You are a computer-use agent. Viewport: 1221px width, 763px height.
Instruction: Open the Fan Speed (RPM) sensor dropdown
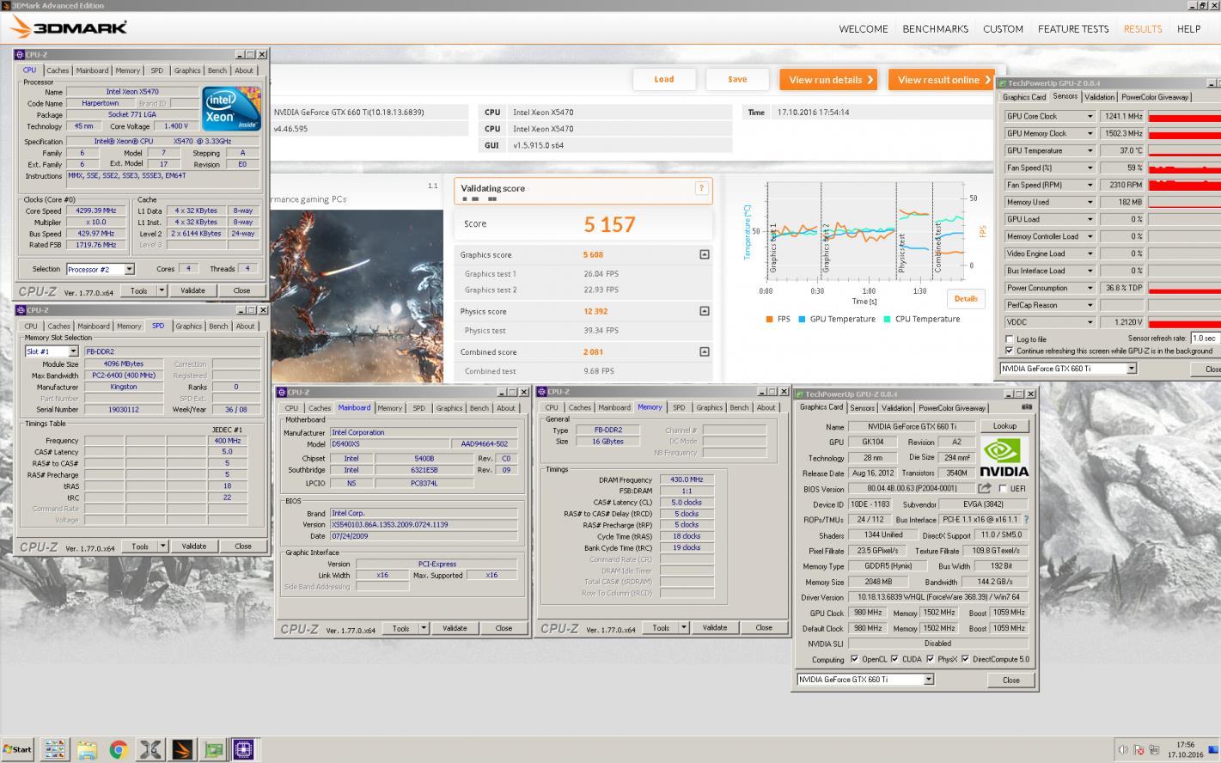1090,185
